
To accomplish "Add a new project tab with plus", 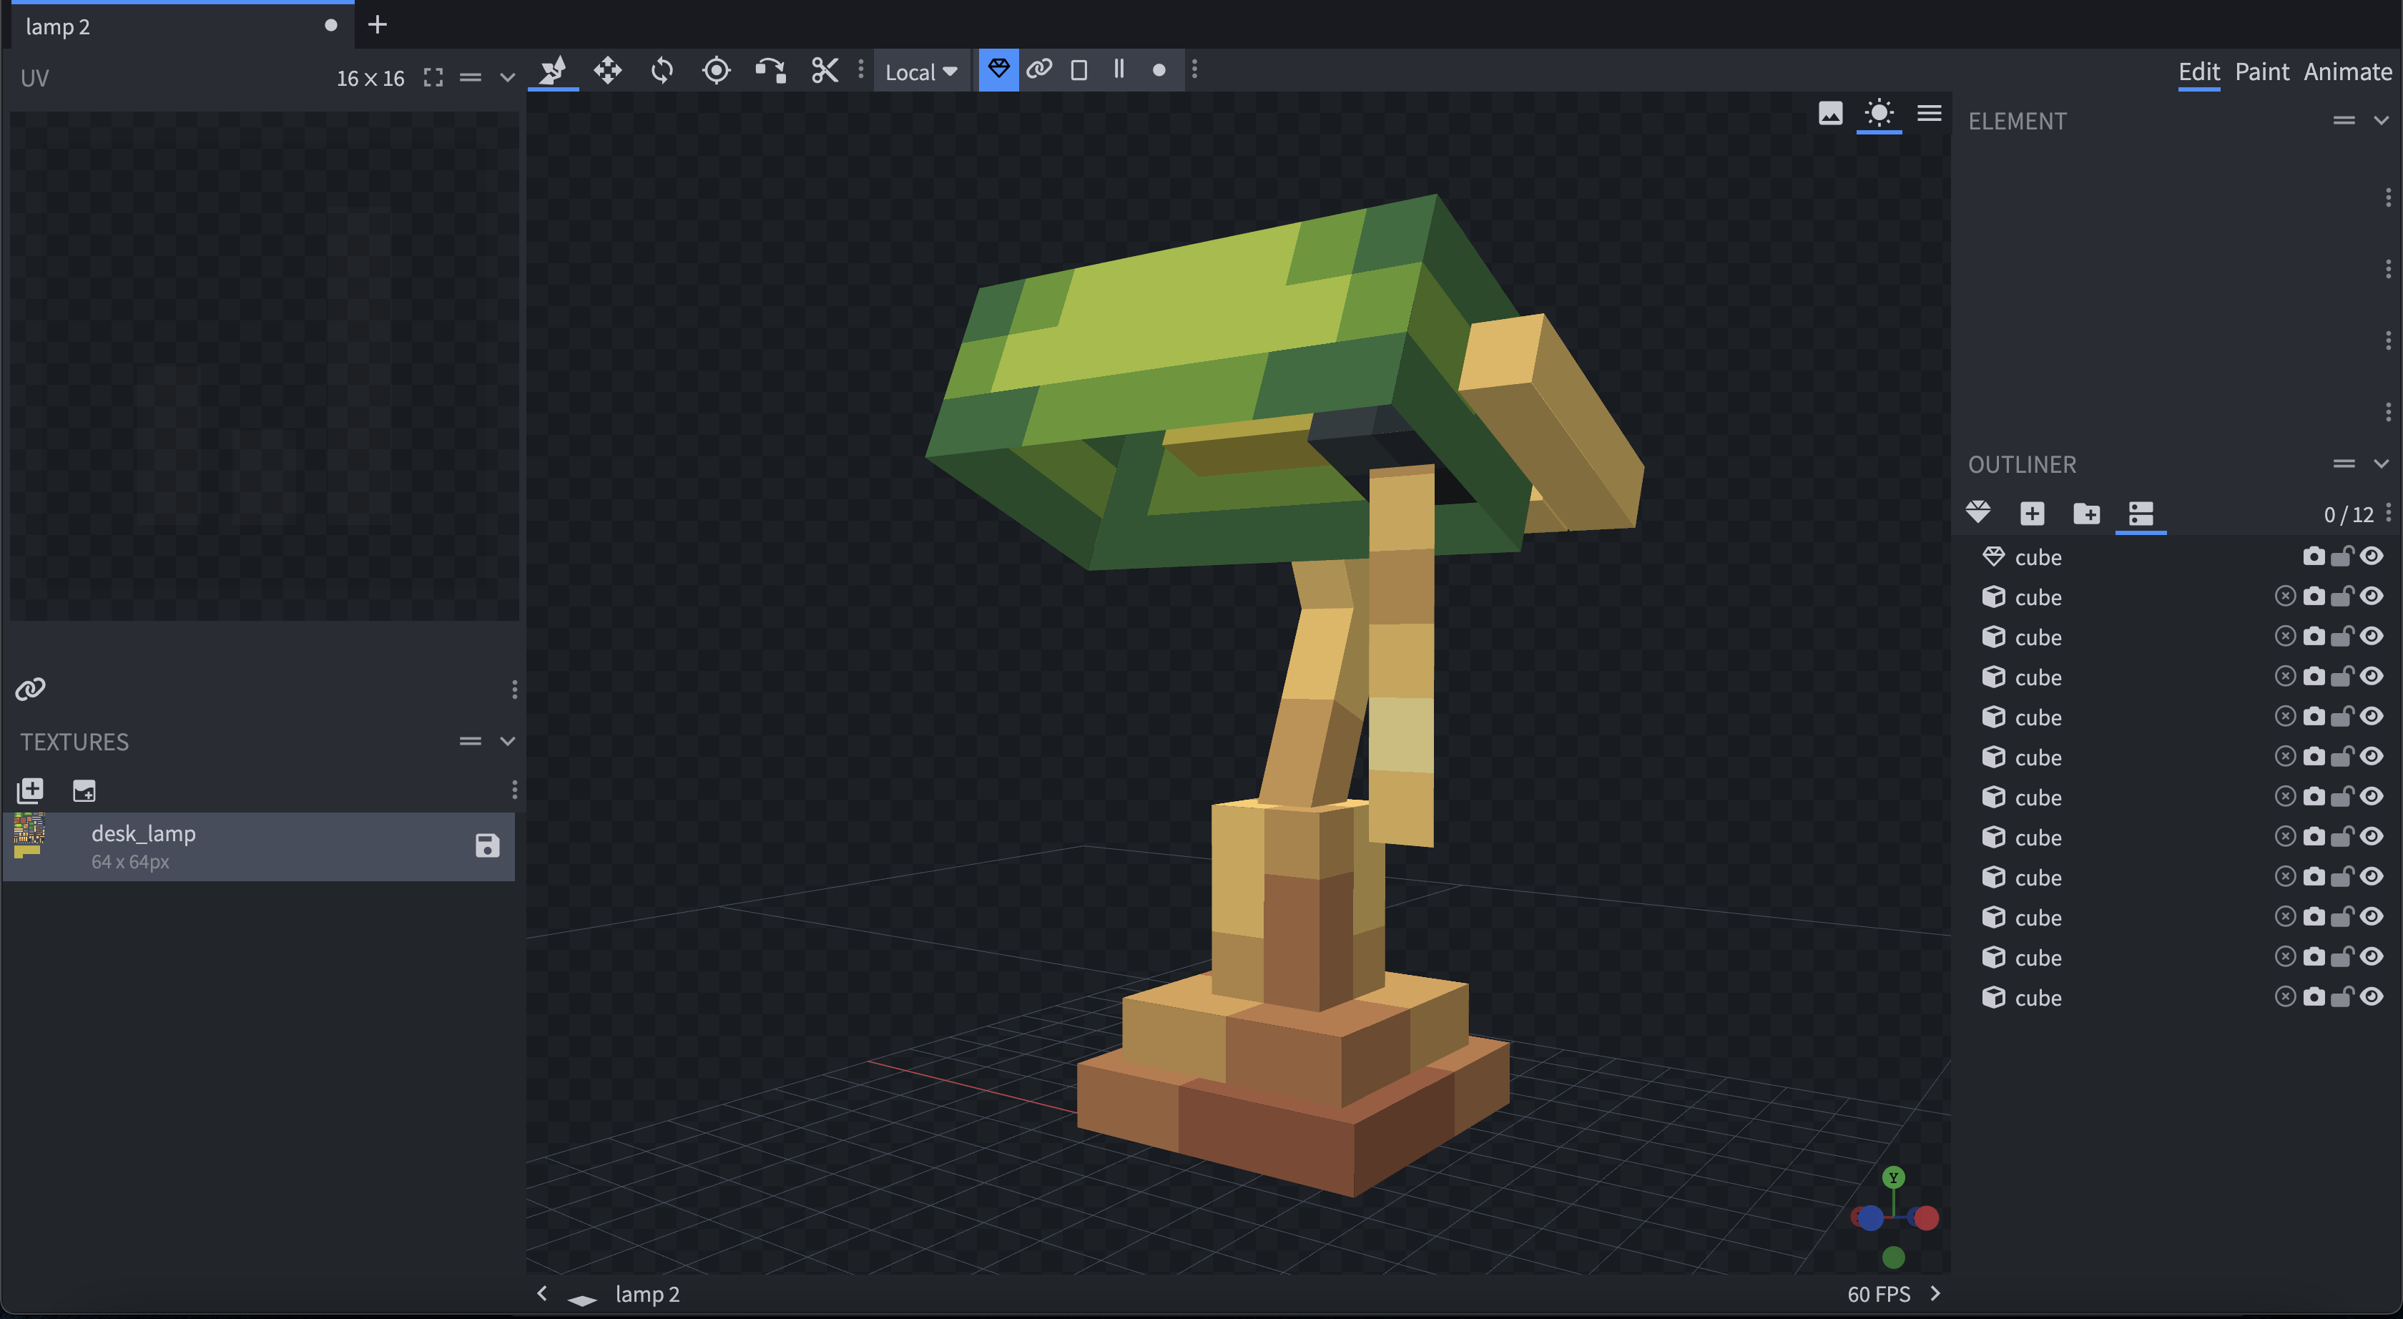I will pyautogui.click(x=377, y=24).
